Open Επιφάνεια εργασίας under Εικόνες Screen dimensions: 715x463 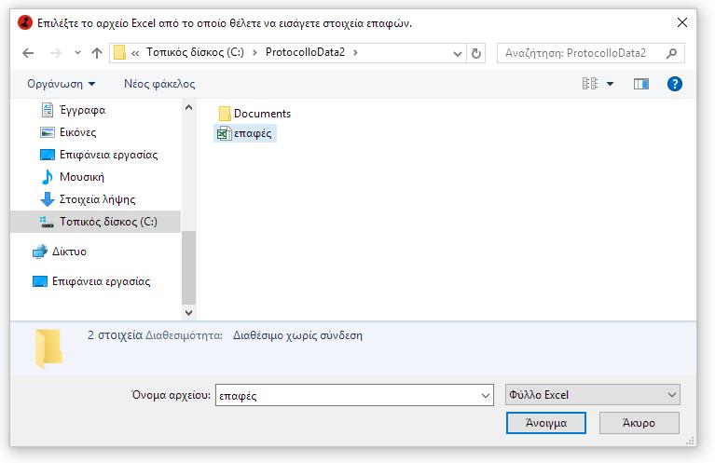tap(108, 155)
